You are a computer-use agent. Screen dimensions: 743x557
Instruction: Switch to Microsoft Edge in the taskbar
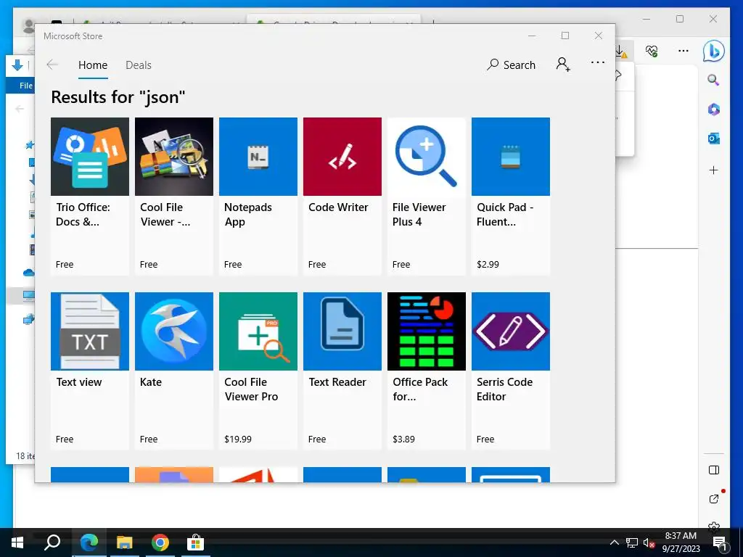pos(89,542)
